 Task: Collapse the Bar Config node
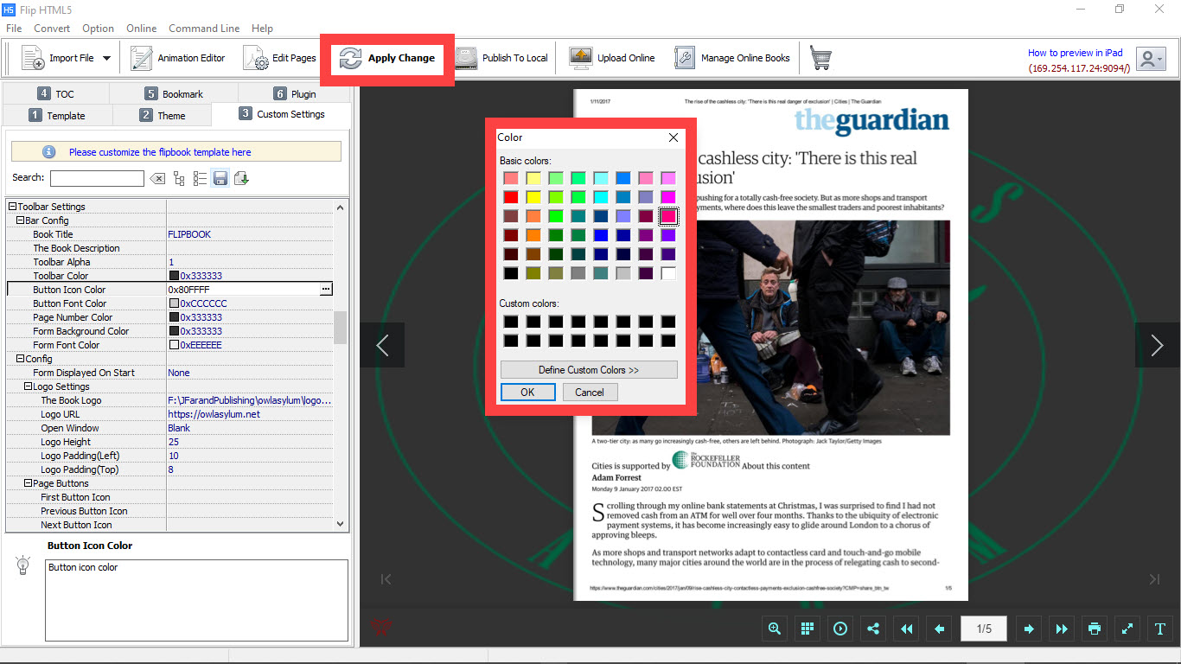click(20, 220)
